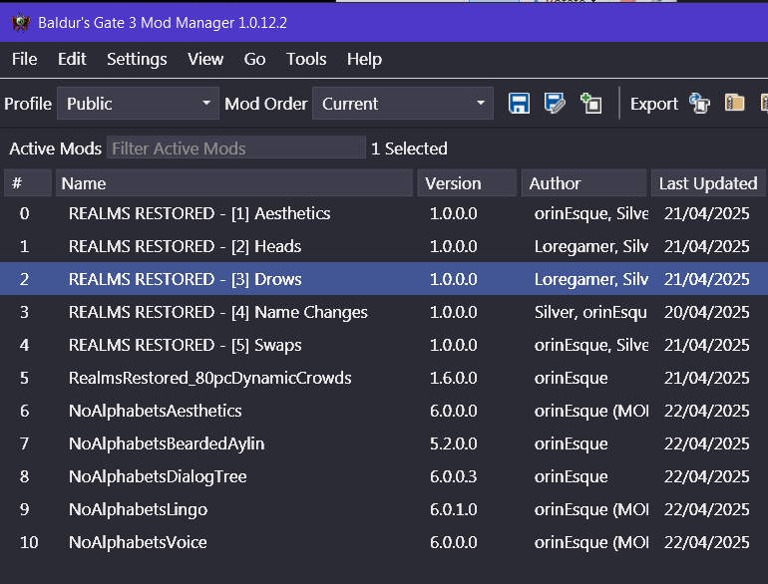Open the Settings menu
Screen dimensions: 768x584
(x=137, y=59)
